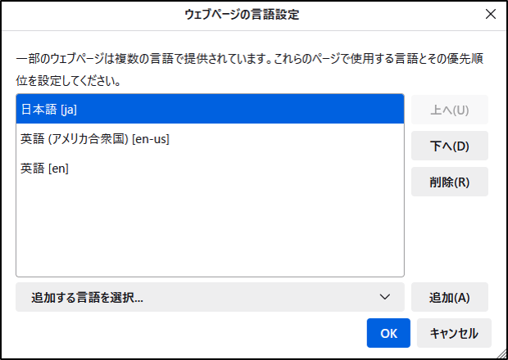Move the language down with 下へ(D)

[449, 146]
